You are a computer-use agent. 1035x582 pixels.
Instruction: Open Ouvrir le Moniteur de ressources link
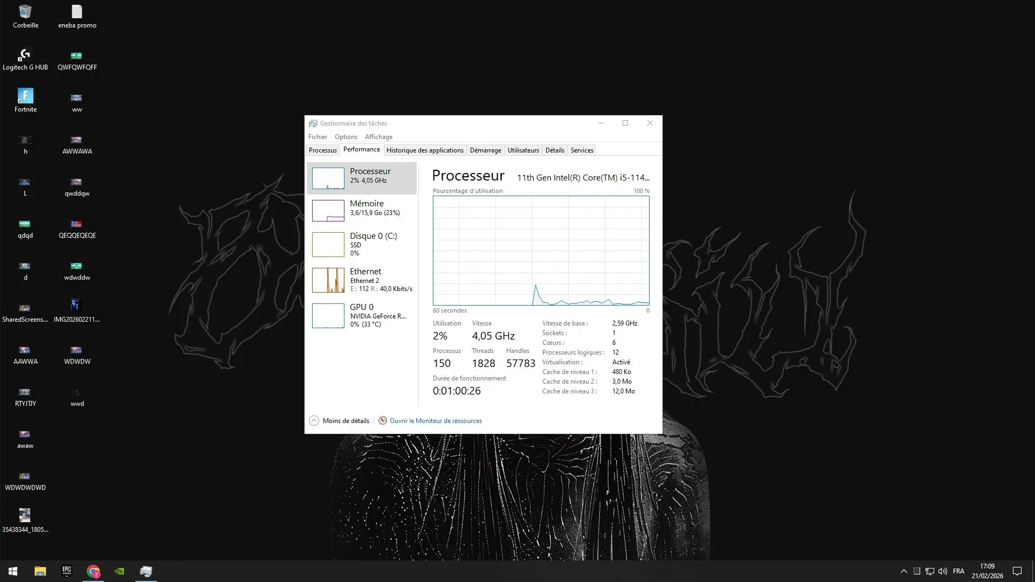[435, 421]
